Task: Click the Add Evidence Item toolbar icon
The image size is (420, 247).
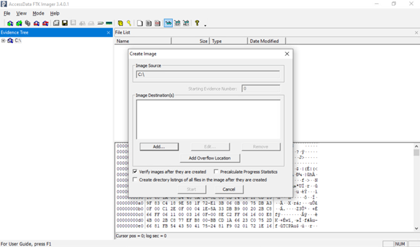Action: [10, 23]
